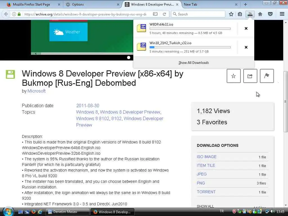Image resolution: width=288 pixels, height=216 pixels.
Task: Bookmark this page with star icon
Action: coord(231,14)
